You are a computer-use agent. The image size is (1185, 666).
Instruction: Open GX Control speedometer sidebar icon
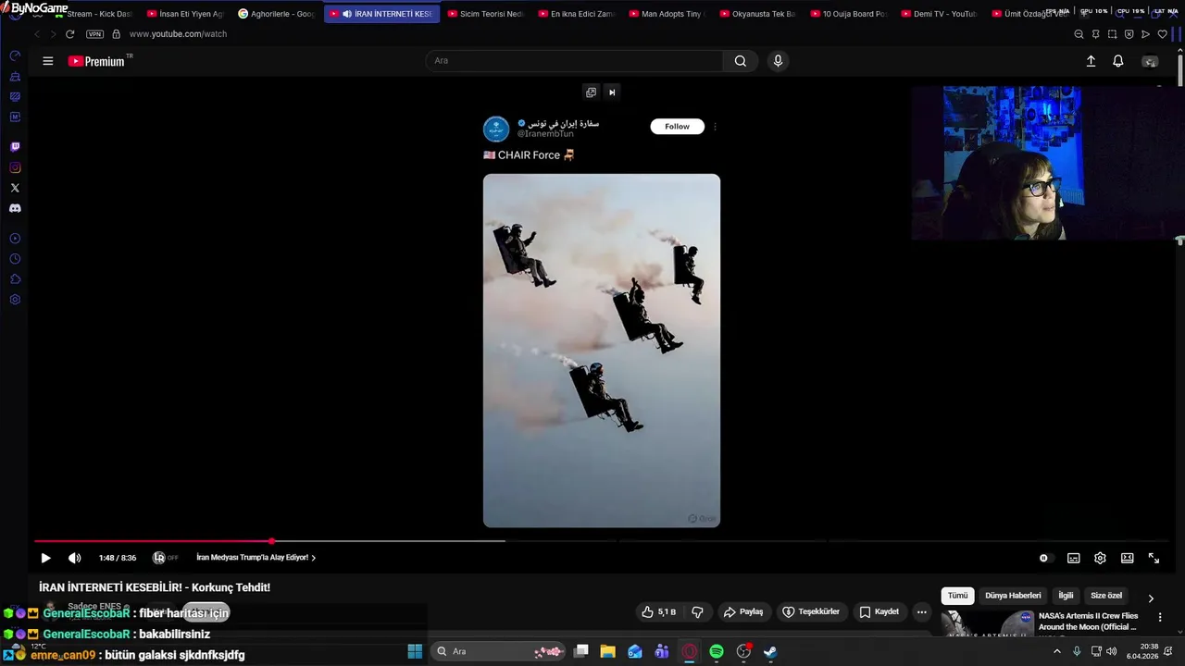(15, 55)
